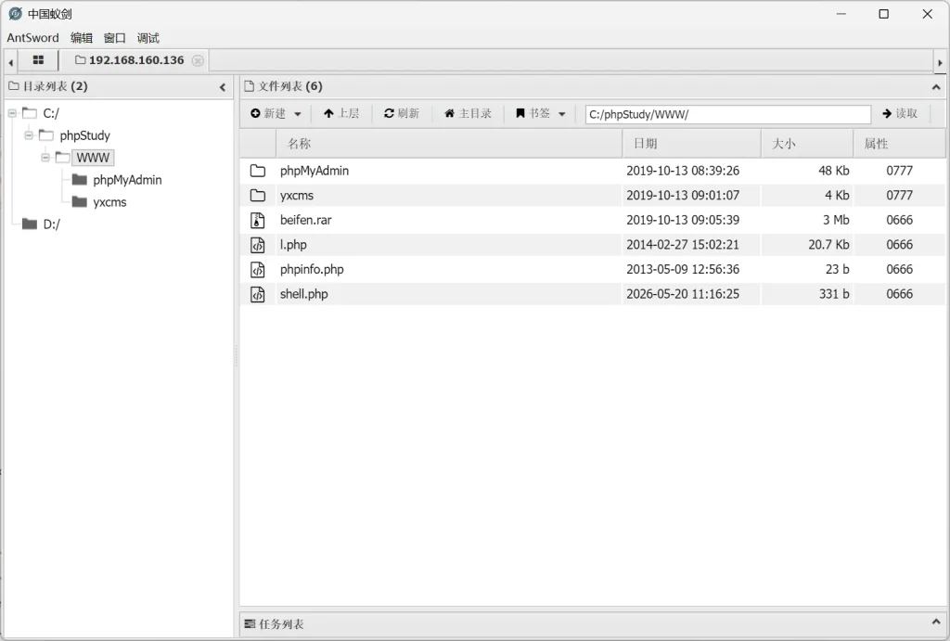
Task: Collapse the 目录列表 directory panel
Action: tap(223, 87)
